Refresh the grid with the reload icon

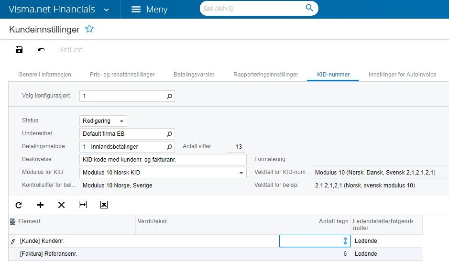coord(19,205)
